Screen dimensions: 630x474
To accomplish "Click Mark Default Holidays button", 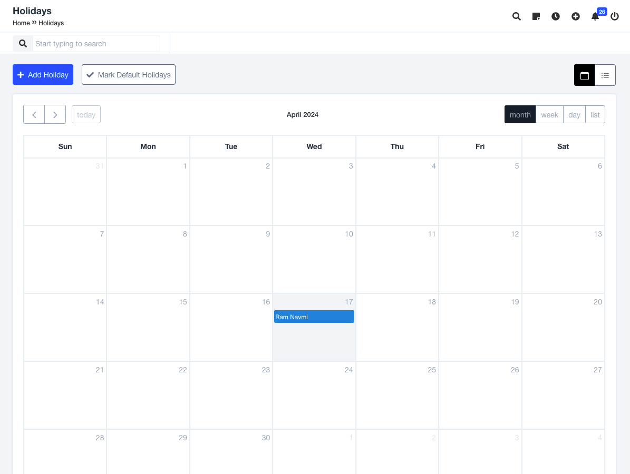I will pos(129,75).
